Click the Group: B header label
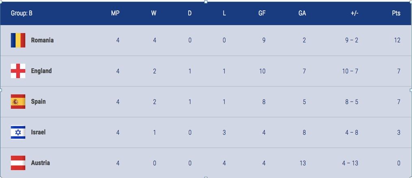This screenshot has width=412, height=178. (22, 13)
